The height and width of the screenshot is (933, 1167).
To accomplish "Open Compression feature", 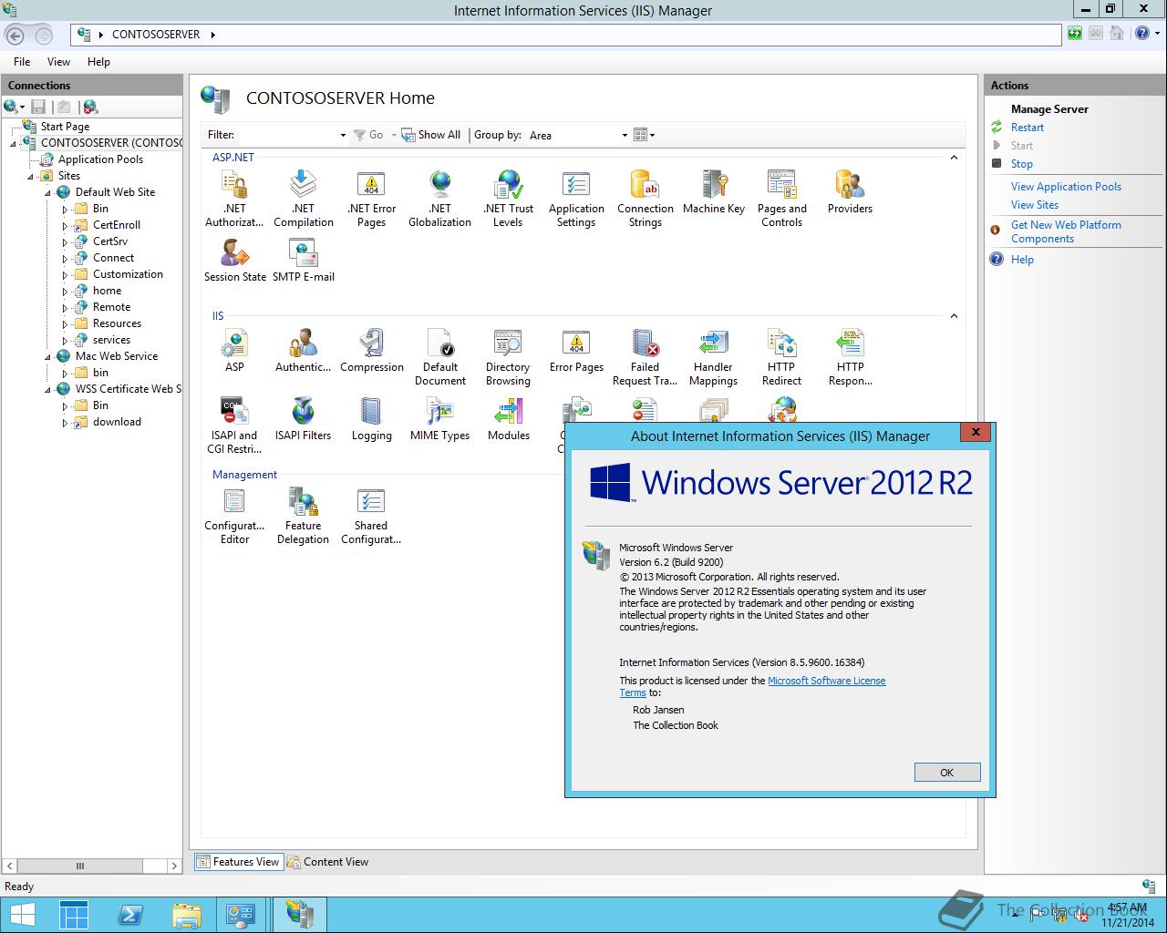I will point(371,351).
